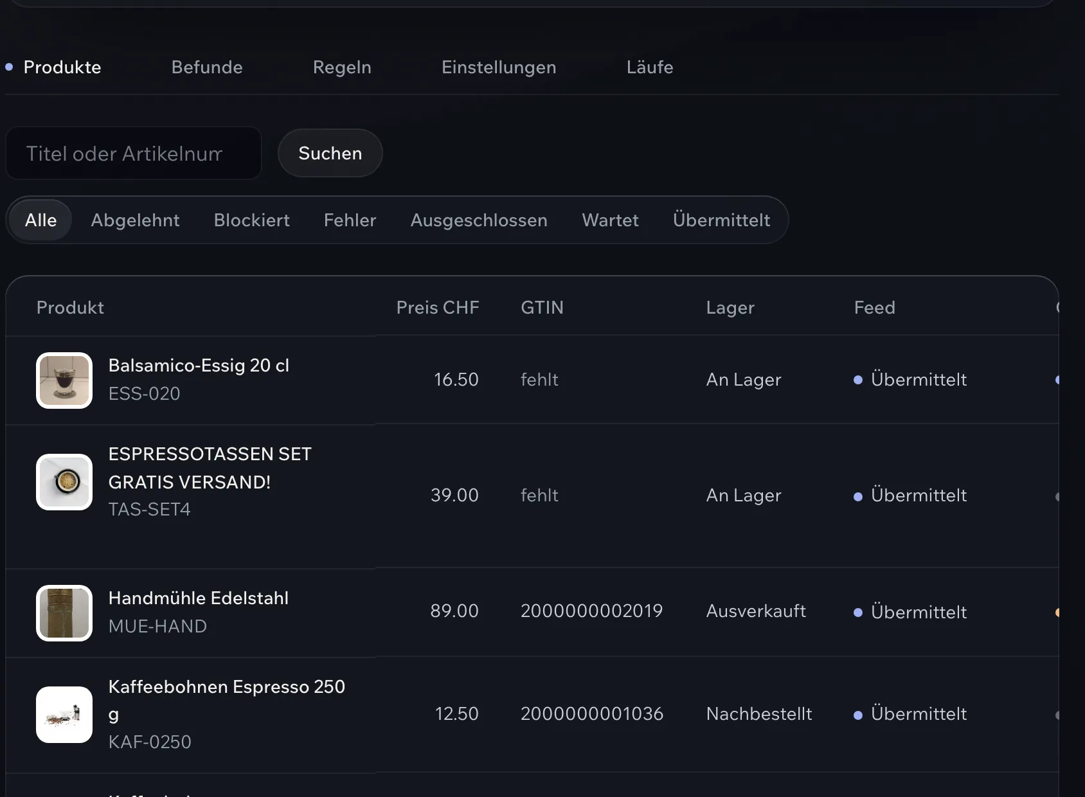
Task: Click the price 16.50
Action: point(456,380)
